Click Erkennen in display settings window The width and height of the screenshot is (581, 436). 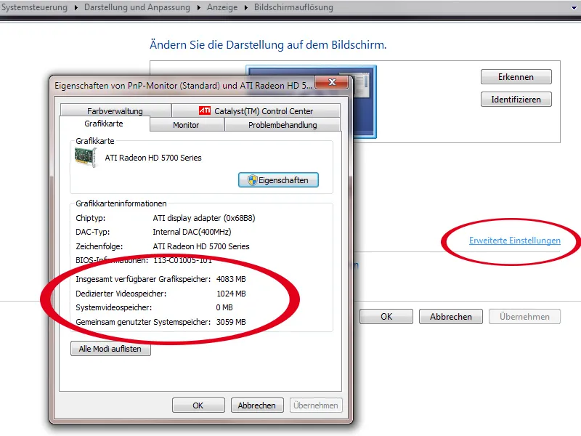click(x=516, y=77)
